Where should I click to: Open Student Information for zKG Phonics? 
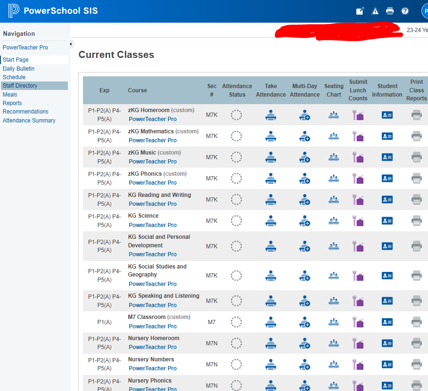pyautogui.click(x=387, y=178)
